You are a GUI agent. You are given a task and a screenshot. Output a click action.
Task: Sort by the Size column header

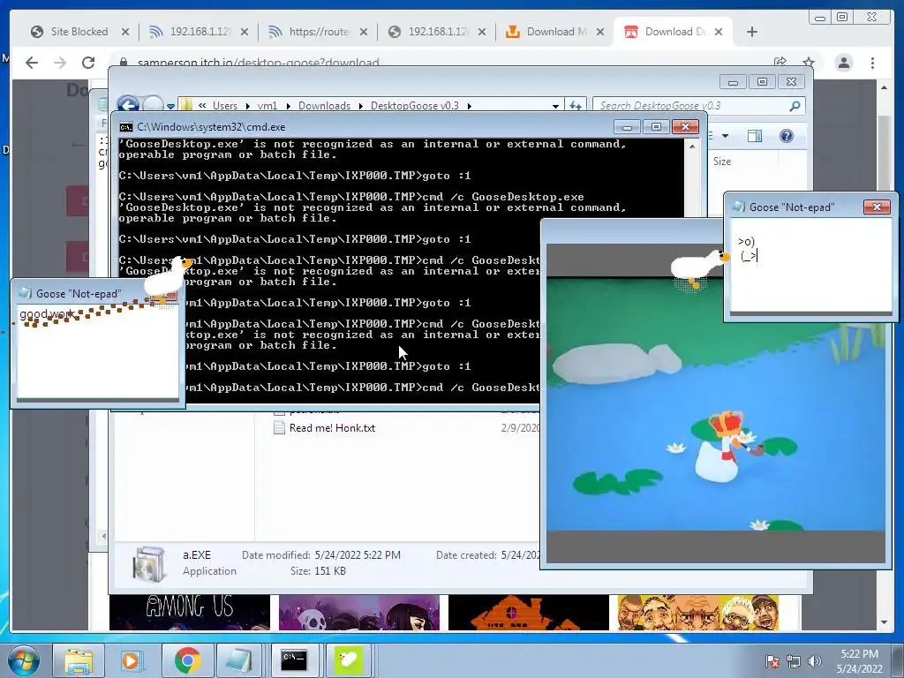pyautogui.click(x=722, y=162)
